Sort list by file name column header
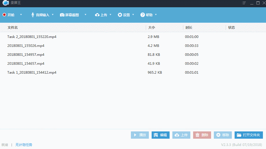266x149 pixels. click(13, 28)
